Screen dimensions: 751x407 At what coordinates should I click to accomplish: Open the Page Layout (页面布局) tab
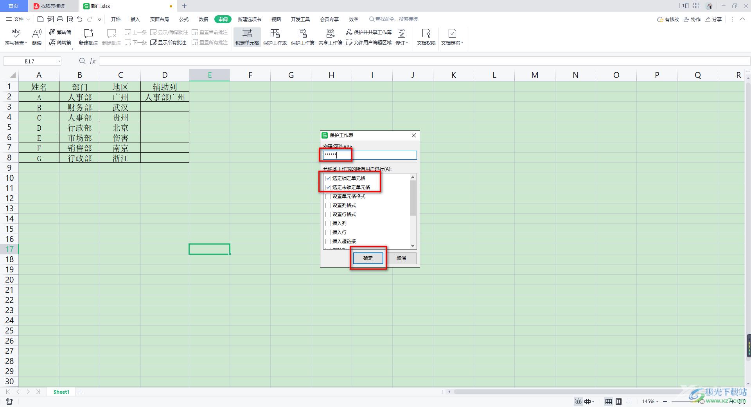point(160,19)
